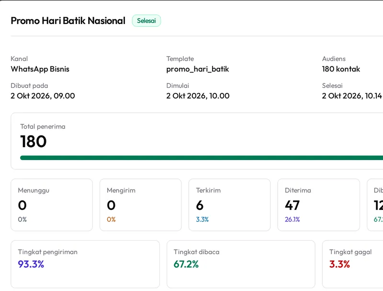
Task: Click the Dibuat pada label
Action: coord(29,86)
